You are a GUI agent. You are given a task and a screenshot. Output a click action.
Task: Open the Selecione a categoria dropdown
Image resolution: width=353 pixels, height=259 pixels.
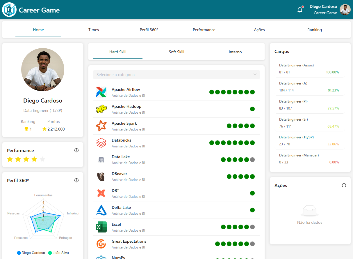176,75
